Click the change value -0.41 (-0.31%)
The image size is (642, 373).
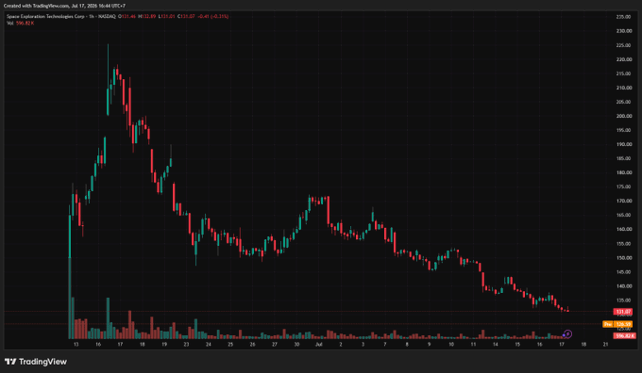pos(213,16)
